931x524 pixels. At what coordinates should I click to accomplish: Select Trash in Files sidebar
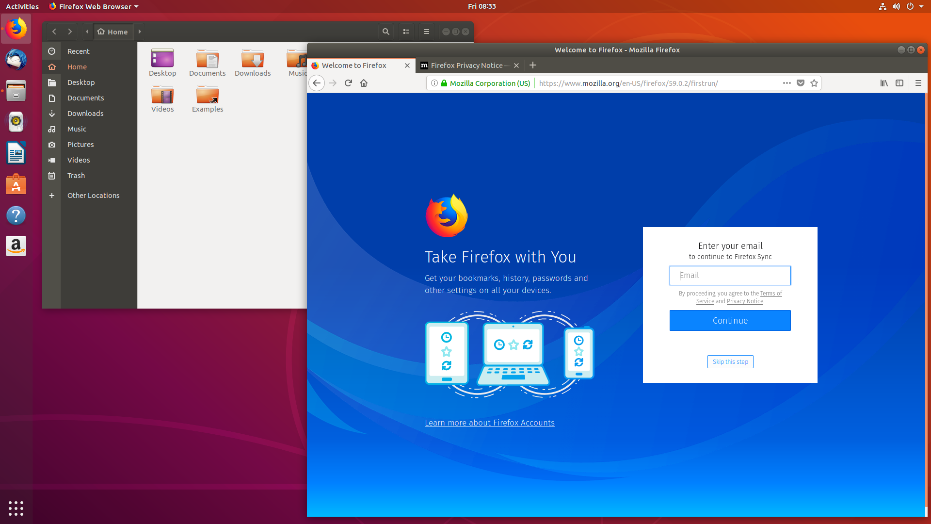click(90, 176)
